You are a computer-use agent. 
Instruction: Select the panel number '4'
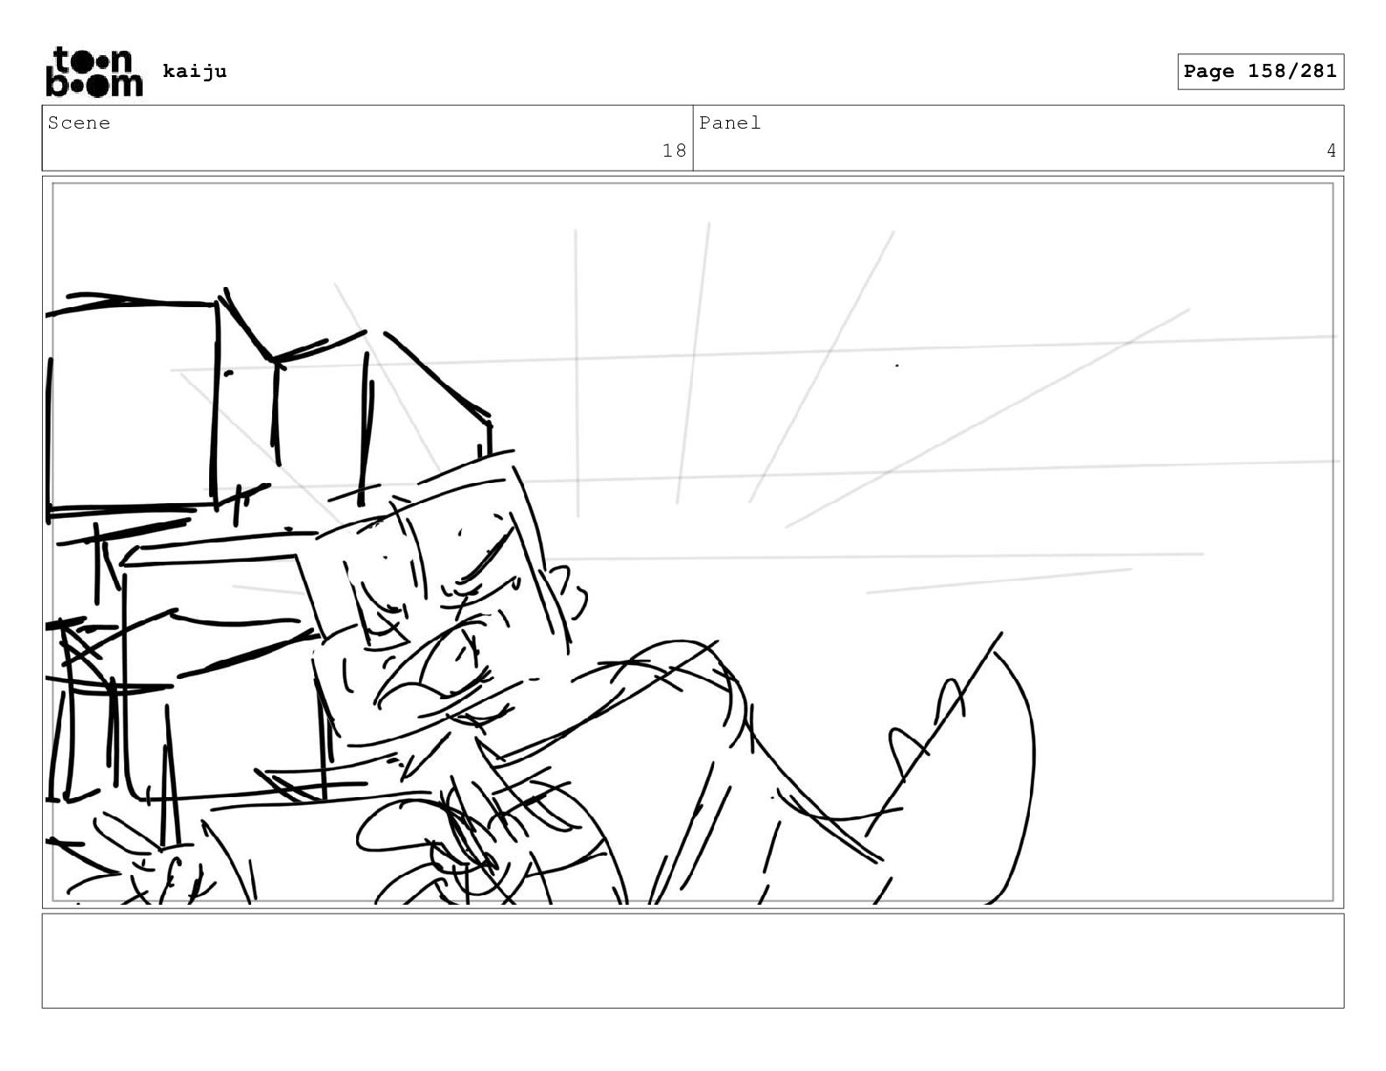(x=1331, y=150)
